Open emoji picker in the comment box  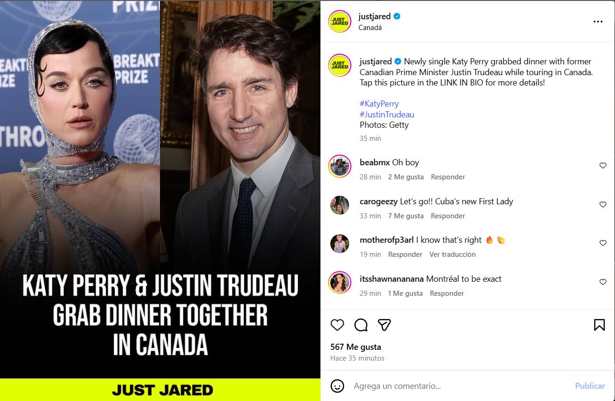coord(337,386)
